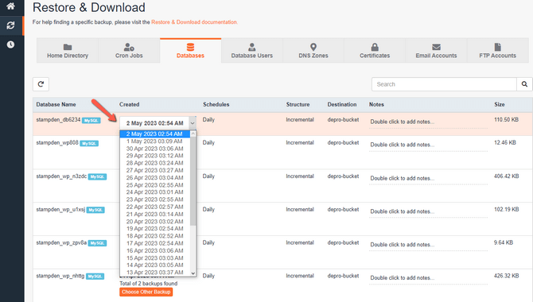Select the 18 Apr 2023 02:52 AM backup
This screenshot has width=533, height=302.
tap(154, 236)
